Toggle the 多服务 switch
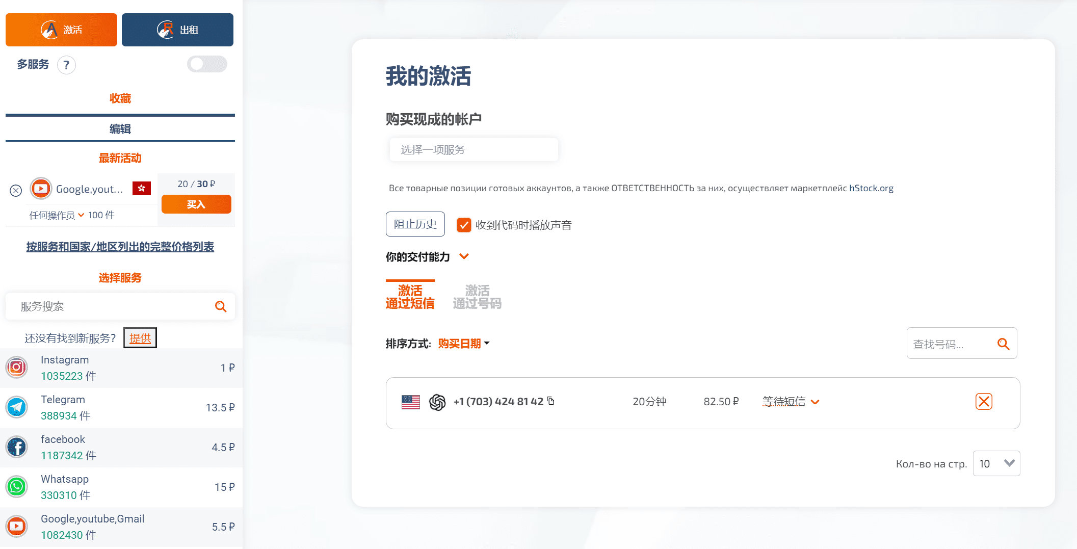Viewport: 1077px width, 549px height. tap(206, 64)
